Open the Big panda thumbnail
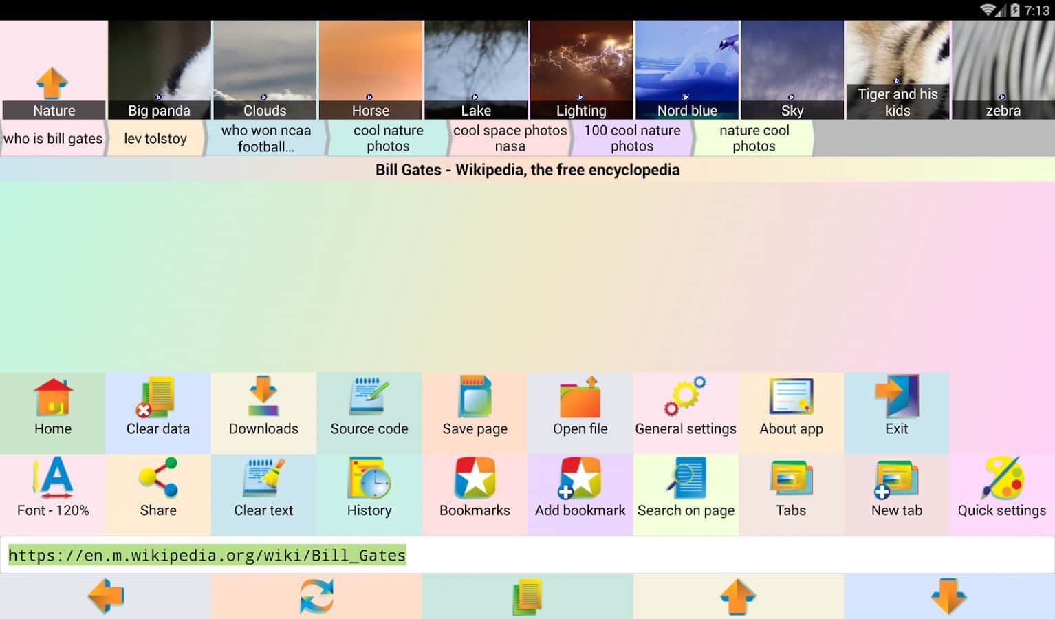Image resolution: width=1055 pixels, height=619 pixels. (160, 69)
